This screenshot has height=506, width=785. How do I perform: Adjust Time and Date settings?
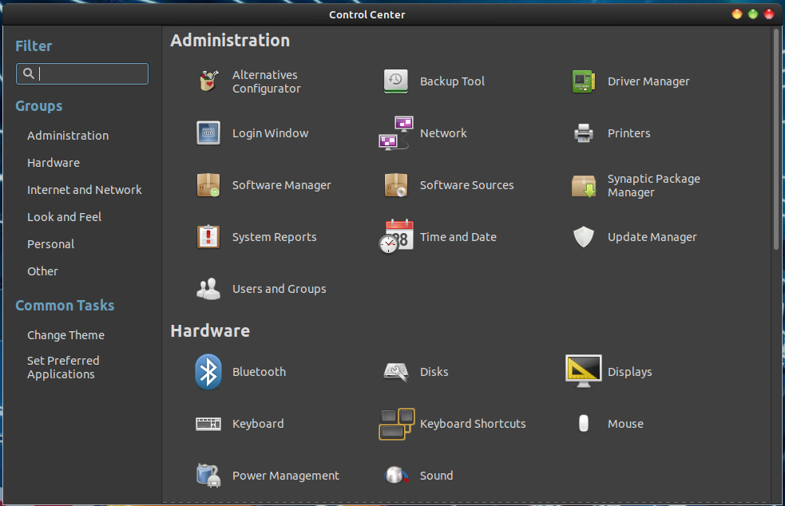coord(458,236)
